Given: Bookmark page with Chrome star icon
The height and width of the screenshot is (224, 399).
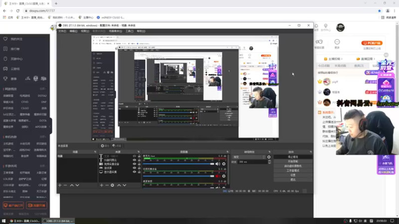Looking at the screenshot, I should point(380,10).
